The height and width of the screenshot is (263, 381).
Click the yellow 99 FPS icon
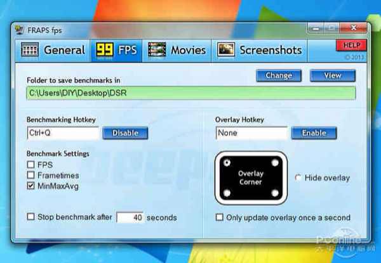point(105,50)
